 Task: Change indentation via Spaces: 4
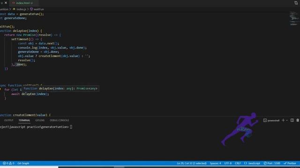pos(215,163)
